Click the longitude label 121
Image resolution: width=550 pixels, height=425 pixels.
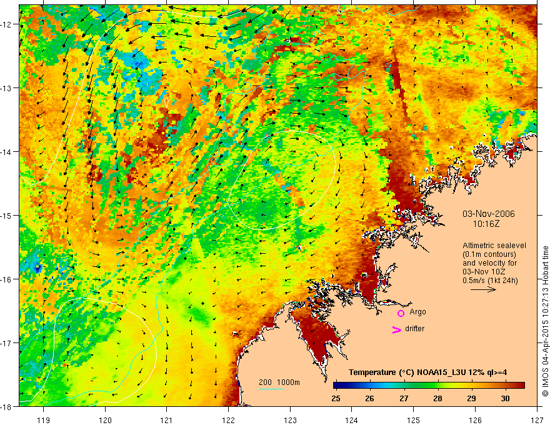coord(167,420)
